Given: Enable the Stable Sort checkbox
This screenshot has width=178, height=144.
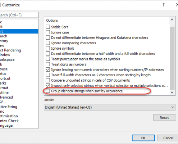Looking at the screenshot, I should 48,27.
